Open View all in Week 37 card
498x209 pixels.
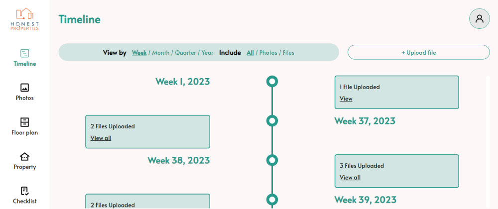pyautogui.click(x=101, y=138)
